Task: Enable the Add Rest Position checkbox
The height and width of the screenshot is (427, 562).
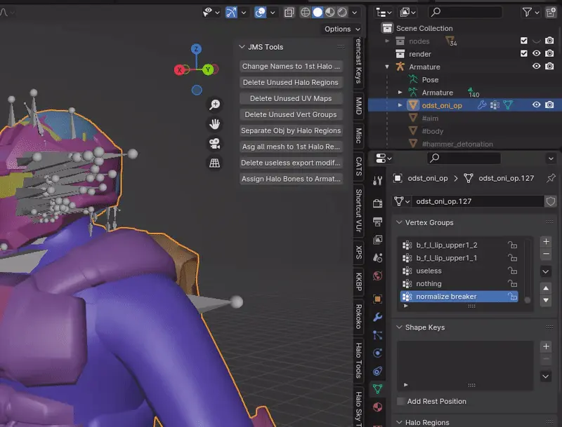Action: (x=400, y=401)
